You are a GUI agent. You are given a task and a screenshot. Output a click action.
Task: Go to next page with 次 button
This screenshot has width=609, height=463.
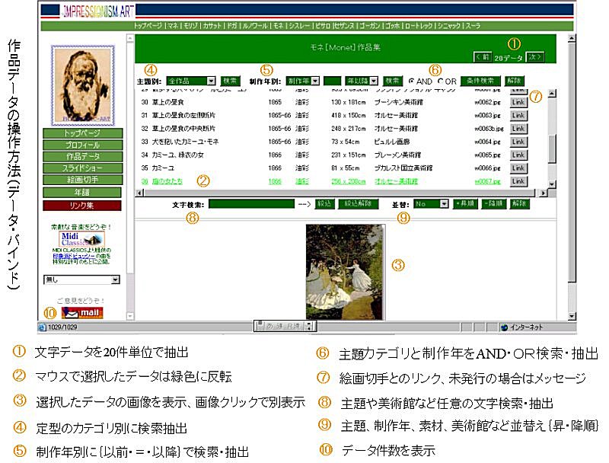click(x=535, y=56)
